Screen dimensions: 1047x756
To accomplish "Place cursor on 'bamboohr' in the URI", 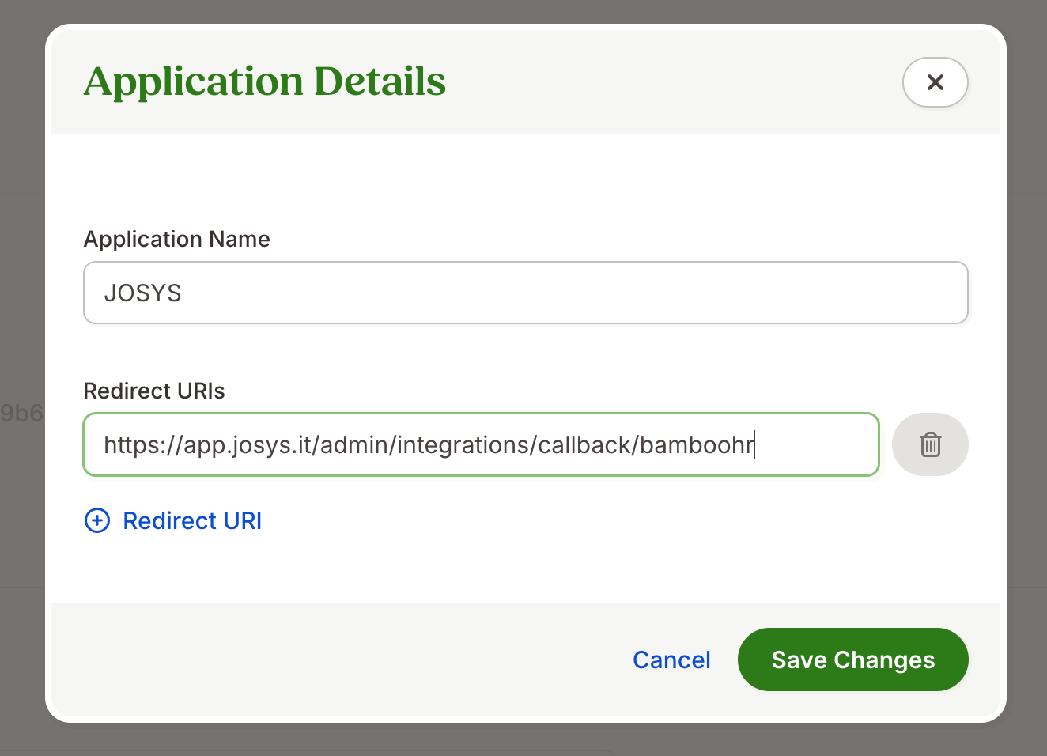I will pos(696,445).
